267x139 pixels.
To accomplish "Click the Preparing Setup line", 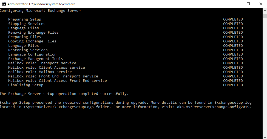I will point(25,19).
